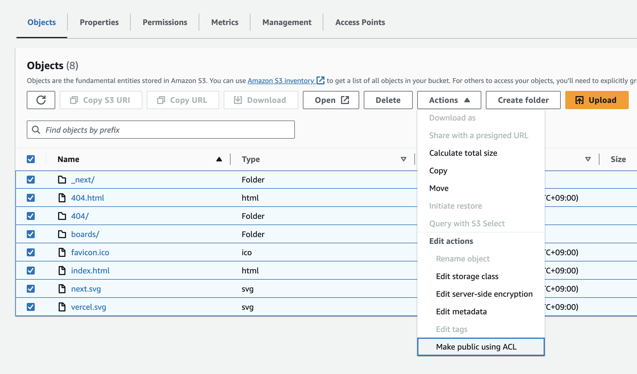The height and width of the screenshot is (374, 637).
Task: Click the refresh objects icon button
Action: click(x=41, y=100)
